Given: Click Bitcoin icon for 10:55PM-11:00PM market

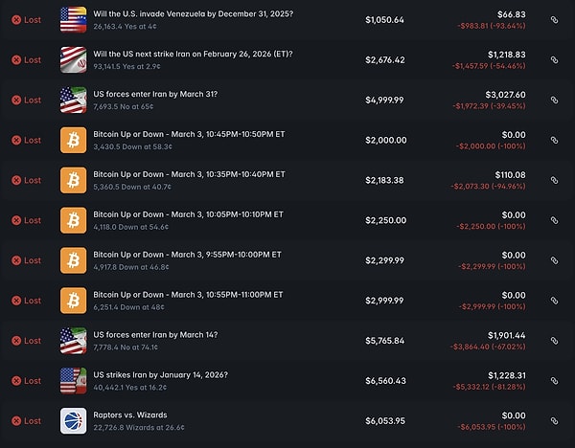Looking at the screenshot, I should [x=73, y=301].
